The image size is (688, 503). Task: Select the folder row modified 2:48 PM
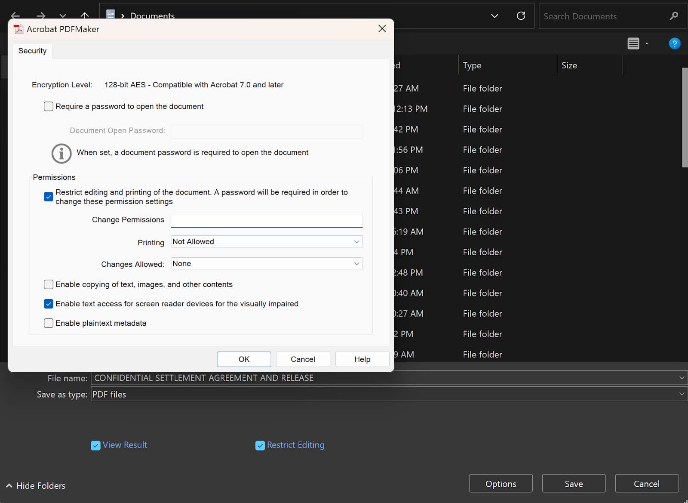click(x=537, y=273)
